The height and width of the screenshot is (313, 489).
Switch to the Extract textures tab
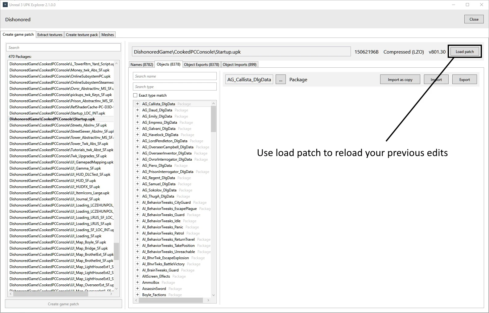pos(50,35)
